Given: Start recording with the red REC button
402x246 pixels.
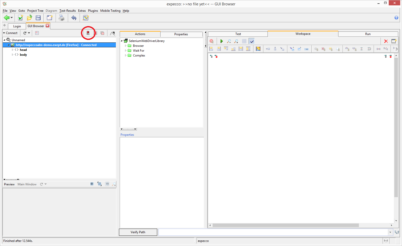Looking at the screenshot, I should point(88,33).
